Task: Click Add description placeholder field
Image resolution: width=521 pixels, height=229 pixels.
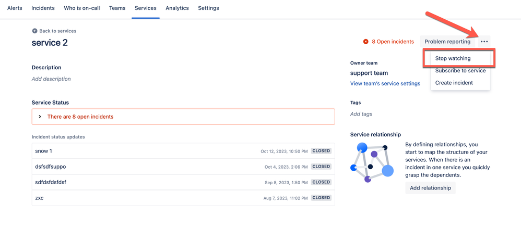Action: pos(51,79)
